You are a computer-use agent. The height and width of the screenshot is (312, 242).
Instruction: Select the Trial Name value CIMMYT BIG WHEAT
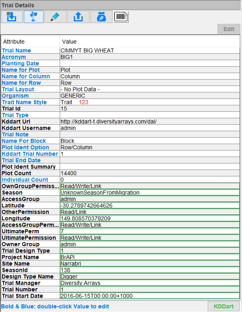tap(150, 50)
